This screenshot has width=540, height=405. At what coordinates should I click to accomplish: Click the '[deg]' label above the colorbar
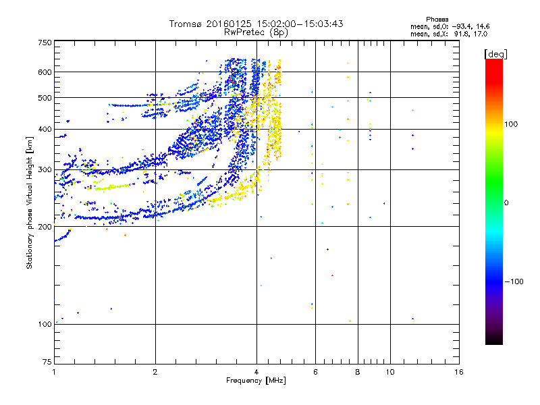(495, 54)
